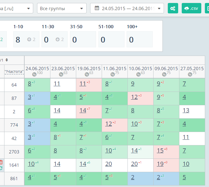Expand the 'Все группы' dropdown
Screen dimensions: 209x187
(62, 8)
